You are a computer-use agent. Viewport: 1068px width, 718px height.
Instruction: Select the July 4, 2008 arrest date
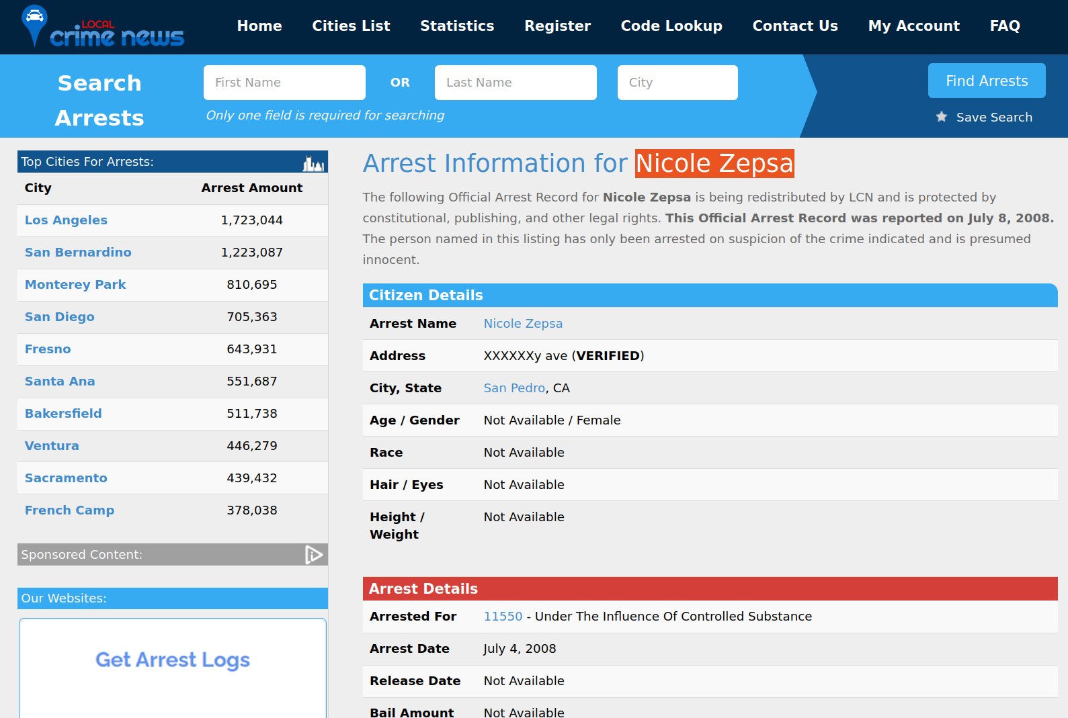click(x=520, y=649)
